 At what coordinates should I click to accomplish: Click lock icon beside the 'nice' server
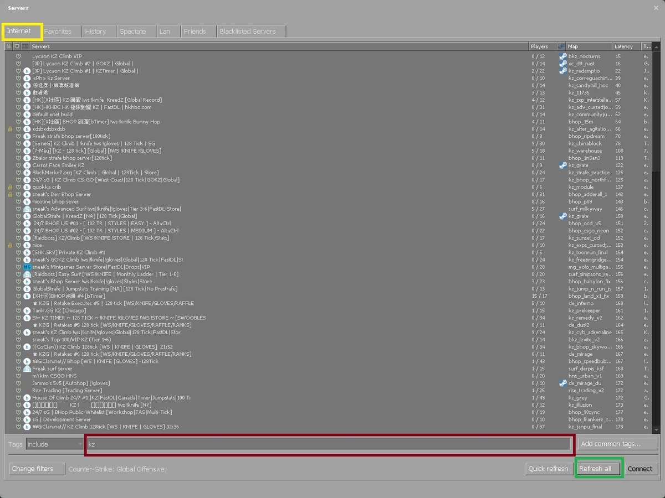pyautogui.click(x=9, y=245)
